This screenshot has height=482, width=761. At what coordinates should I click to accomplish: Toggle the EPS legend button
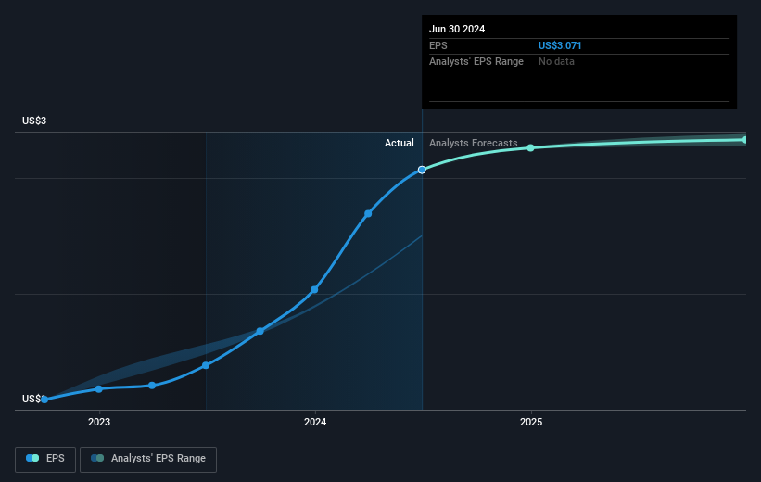pyautogui.click(x=45, y=459)
